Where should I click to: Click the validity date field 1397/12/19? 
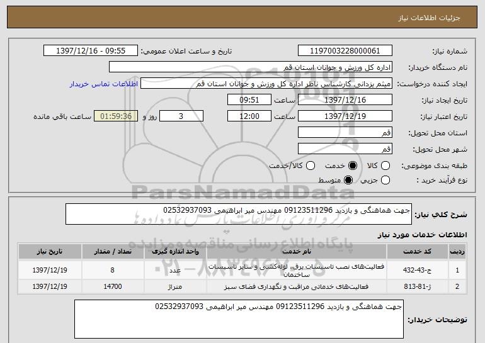point(345,116)
